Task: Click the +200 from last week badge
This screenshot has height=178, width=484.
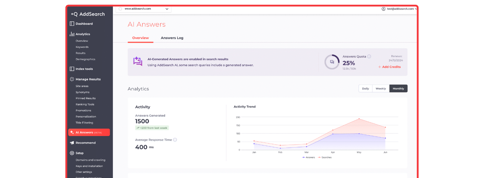Action: coord(152,128)
